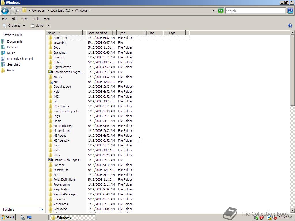Click the Show Desktop quick launch icon

29,218
